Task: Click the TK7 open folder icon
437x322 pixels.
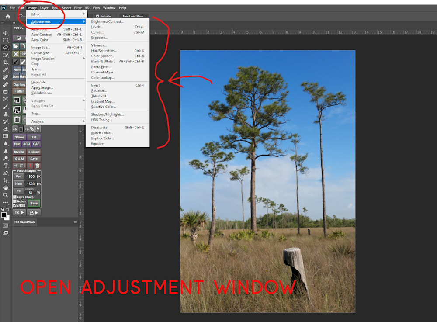Action: tap(16, 46)
